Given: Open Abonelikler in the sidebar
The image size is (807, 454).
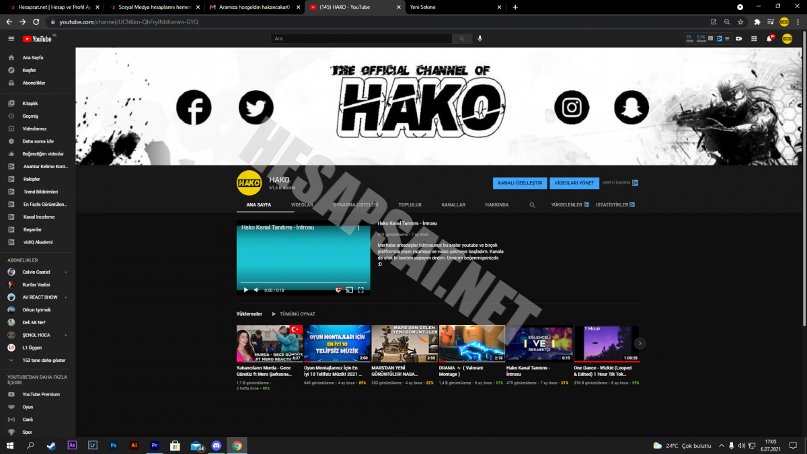Looking at the screenshot, I should point(34,83).
